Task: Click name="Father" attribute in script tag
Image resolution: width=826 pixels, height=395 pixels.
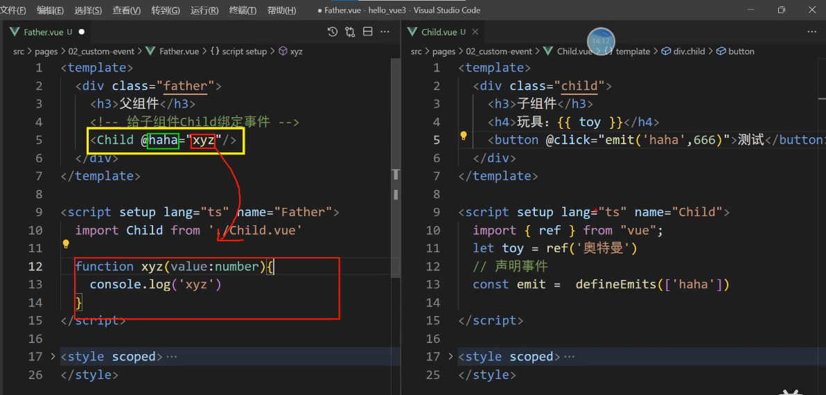Action: click(x=284, y=212)
